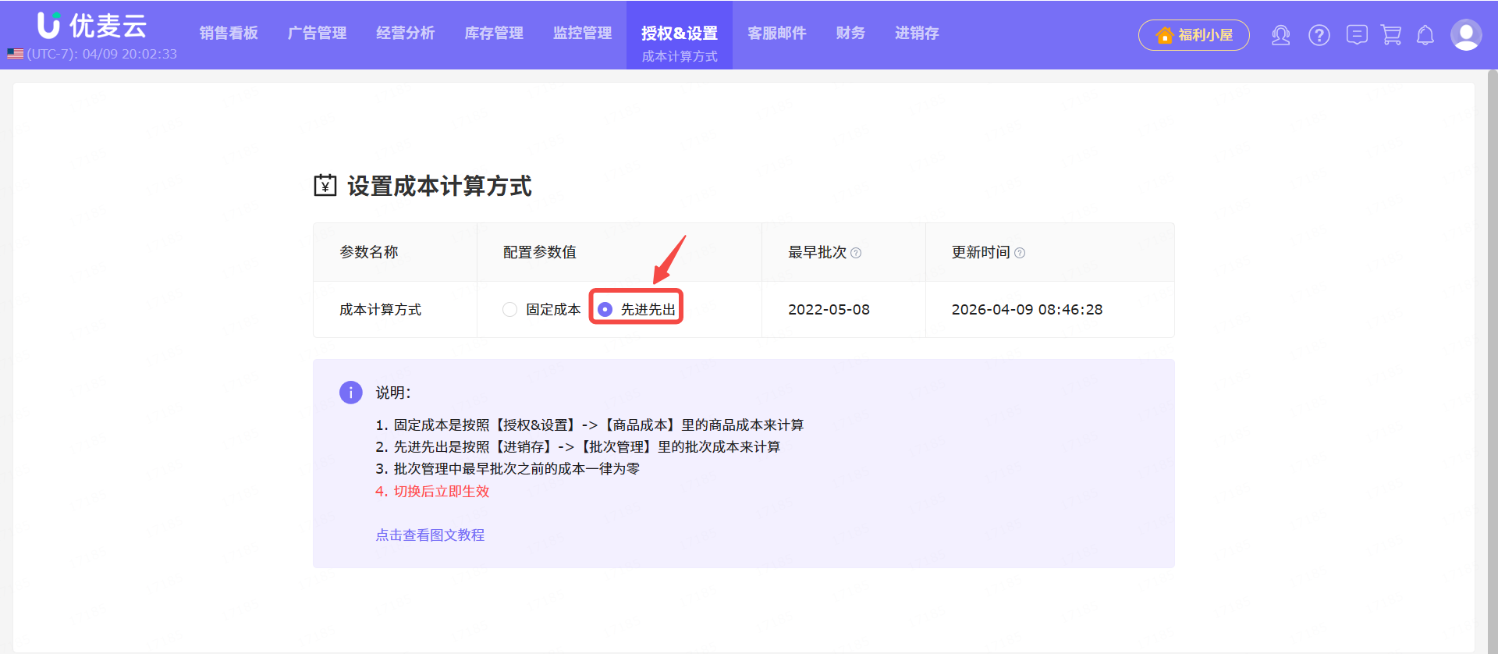Image resolution: width=1498 pixels, height=654 pixels.
Task: Open the 点击查看图文教程 link
Action: (x=430, y=535)
